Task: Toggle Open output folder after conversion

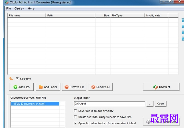Action: 75,123
